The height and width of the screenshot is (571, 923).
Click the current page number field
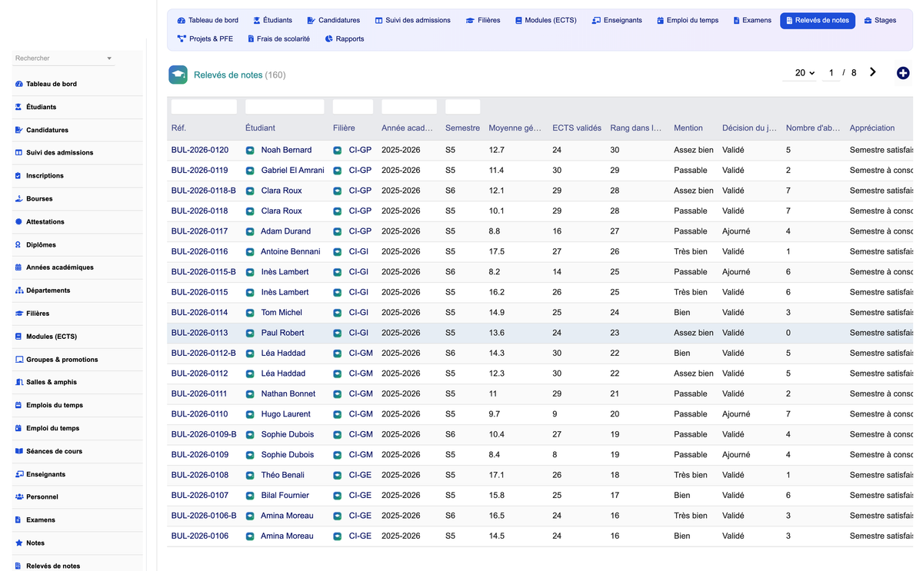pos(831,72)
